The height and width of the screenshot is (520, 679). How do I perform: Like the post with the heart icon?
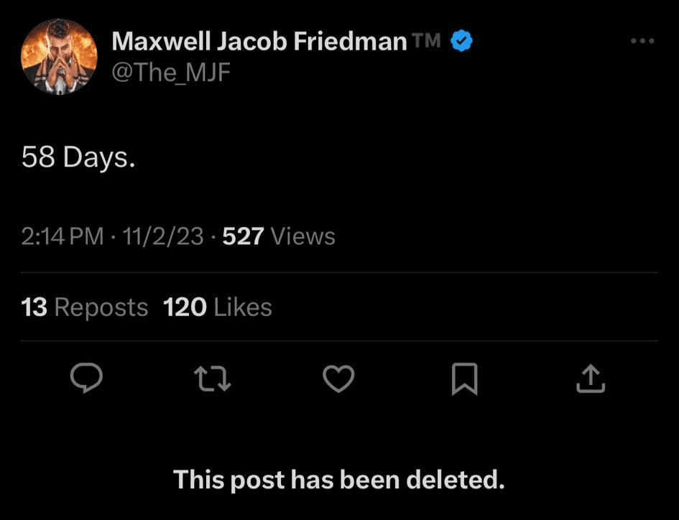click(338, 379)
